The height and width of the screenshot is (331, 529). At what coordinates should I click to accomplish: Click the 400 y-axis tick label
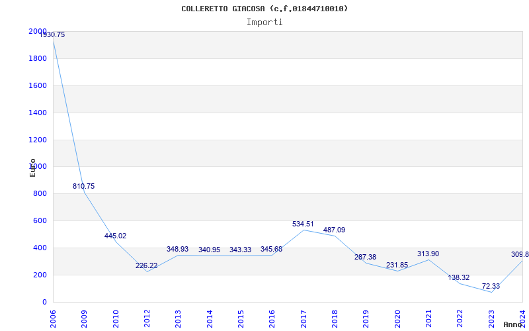40,248
